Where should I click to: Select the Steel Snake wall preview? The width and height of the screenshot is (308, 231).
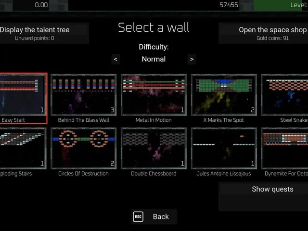(284, 95)
